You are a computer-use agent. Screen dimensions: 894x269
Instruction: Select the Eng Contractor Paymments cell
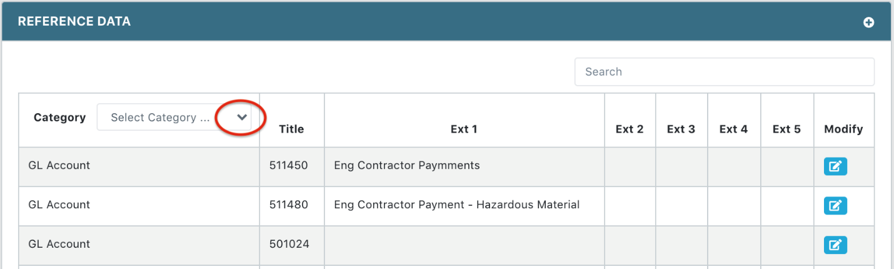(x=407, y=166)
